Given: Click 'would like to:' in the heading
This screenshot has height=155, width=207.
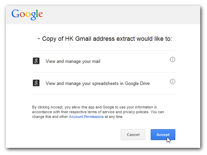Looking at the screenshot, I should pos(154,39).
